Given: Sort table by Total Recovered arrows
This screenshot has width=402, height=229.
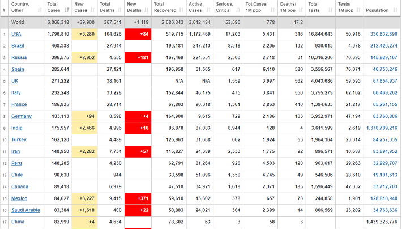Looking at the screenshot, I should click(x=181, y=10).
